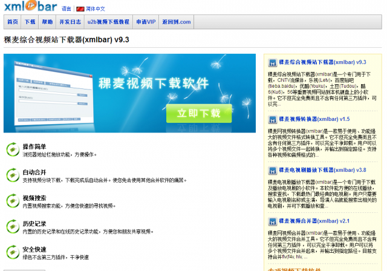Viewport: 387px width, 271px height.
Task: Click the icon next to 稞麦视频转换器 v1.5
Action: [273, 120]
